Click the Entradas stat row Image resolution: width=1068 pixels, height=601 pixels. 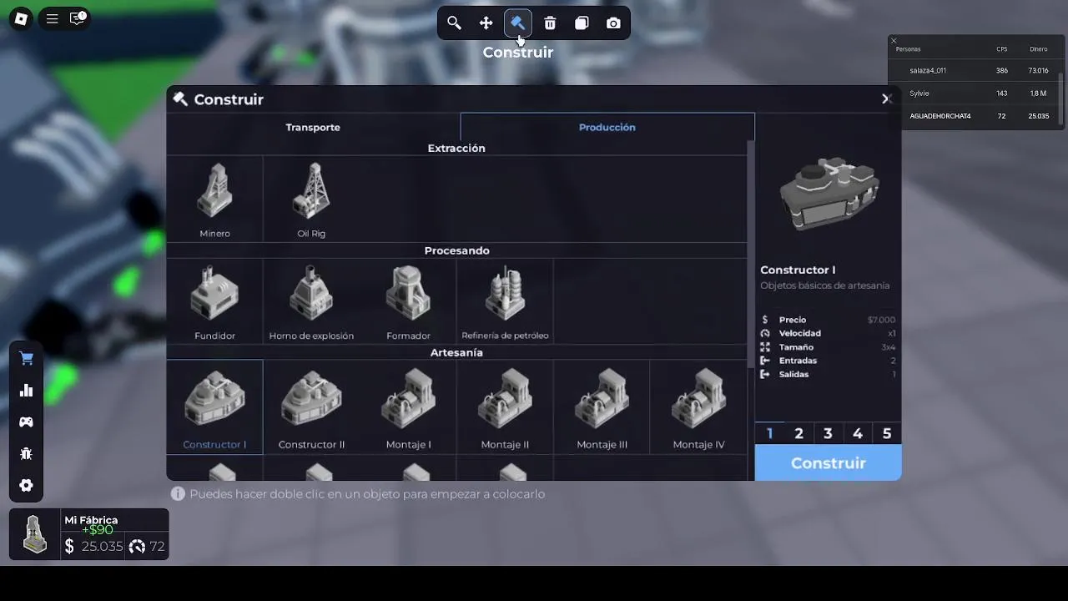[x=828, y=361]
